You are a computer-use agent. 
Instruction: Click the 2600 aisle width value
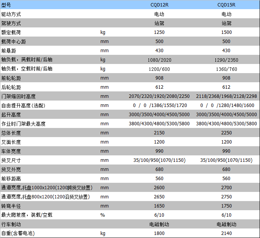click(x=159, y=188)
